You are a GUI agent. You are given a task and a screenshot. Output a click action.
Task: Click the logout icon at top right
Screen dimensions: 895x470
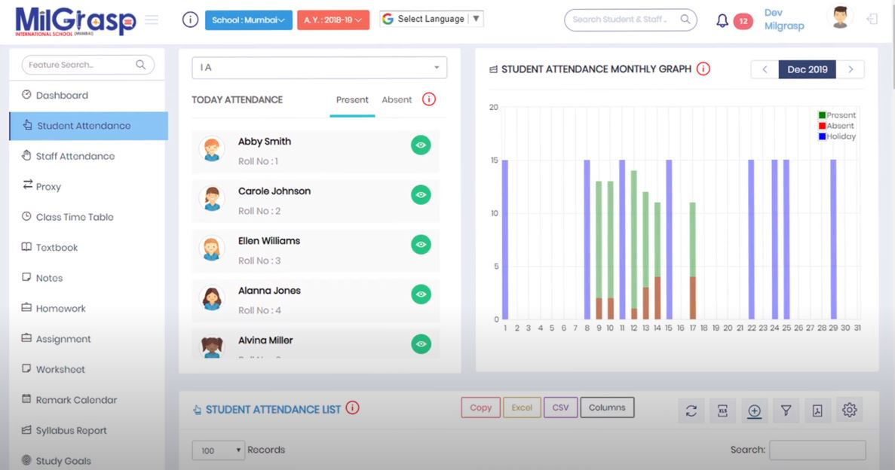coord(872,20)
